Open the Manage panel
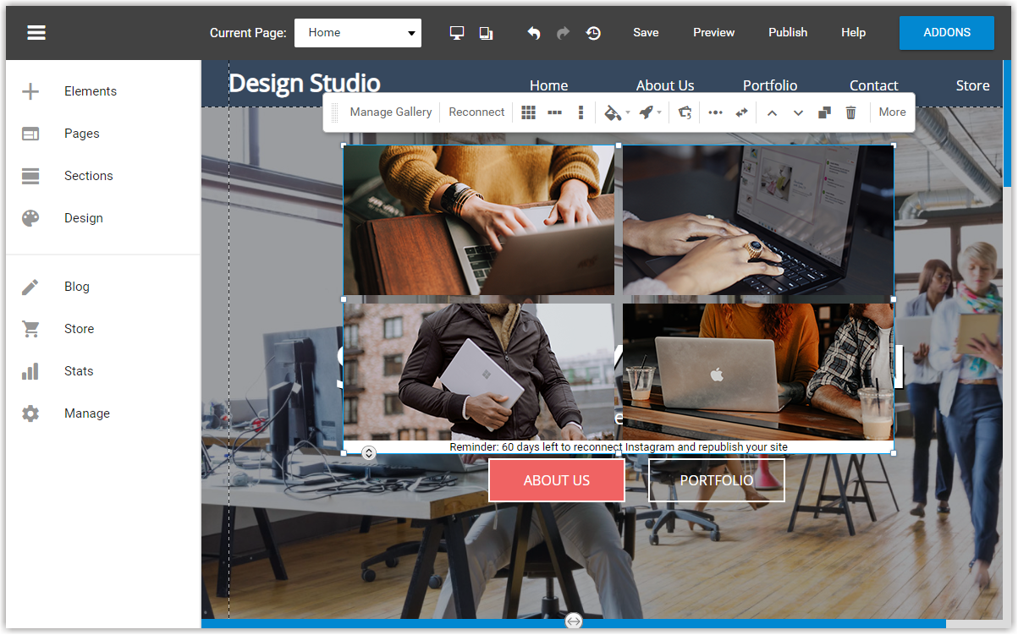The width and height of the screenshot is (1018, 635). point(87,413)
